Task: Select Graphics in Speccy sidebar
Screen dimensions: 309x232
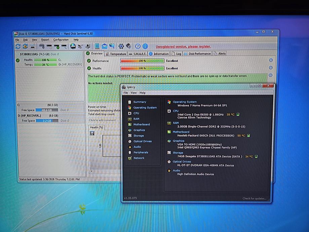Action: pos(139,130)
